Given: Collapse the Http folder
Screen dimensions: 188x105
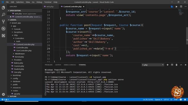Looking at the screenshot, I should (x=16, y=35).
